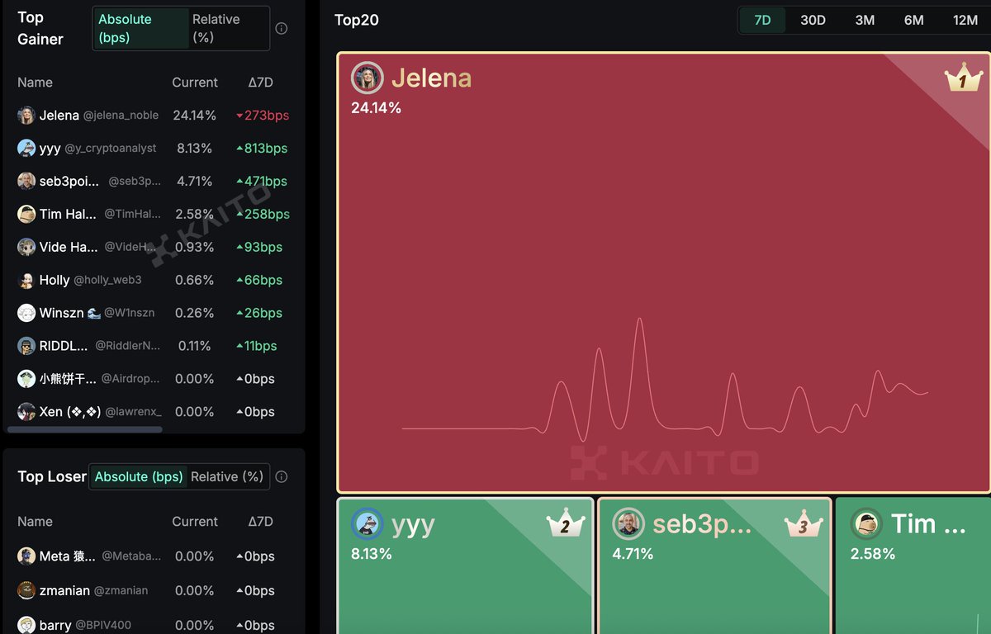
Task: Click the Top20 heading
Action: click(357, 20)
